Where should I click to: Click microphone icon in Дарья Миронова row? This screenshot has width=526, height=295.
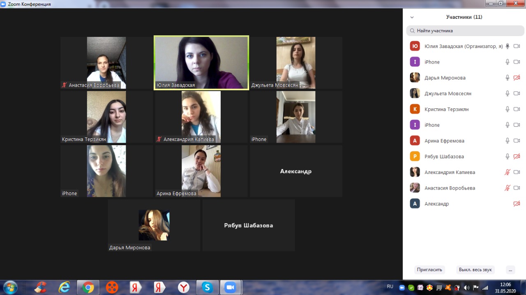[508, 78]
